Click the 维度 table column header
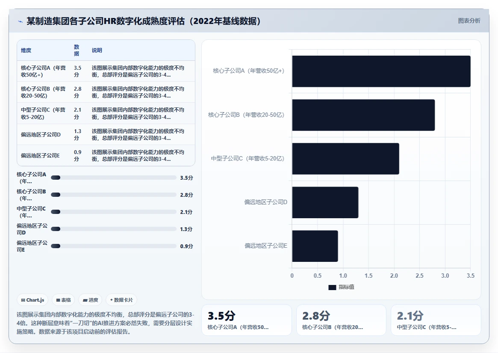This screenshot has height=353, width=498. [x=26, y=50]
